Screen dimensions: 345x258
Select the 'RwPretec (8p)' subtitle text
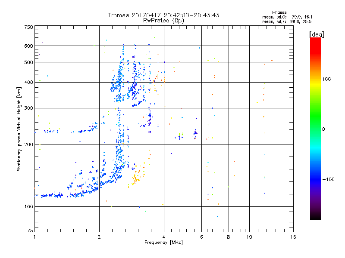click(163, 21)
